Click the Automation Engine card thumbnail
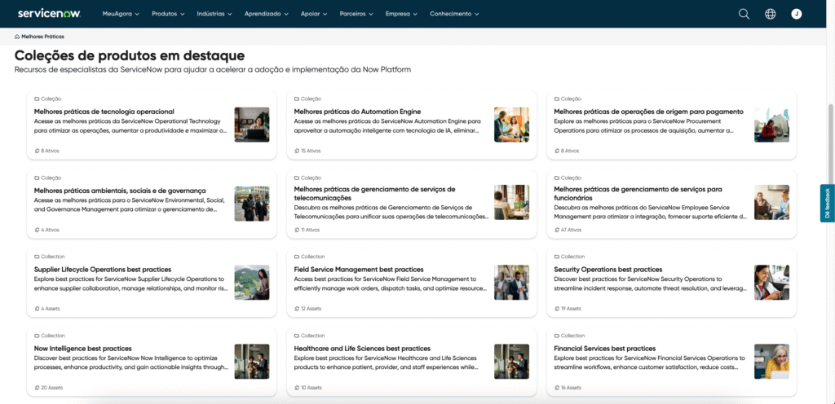835x404 pixels. pos(512,125)
